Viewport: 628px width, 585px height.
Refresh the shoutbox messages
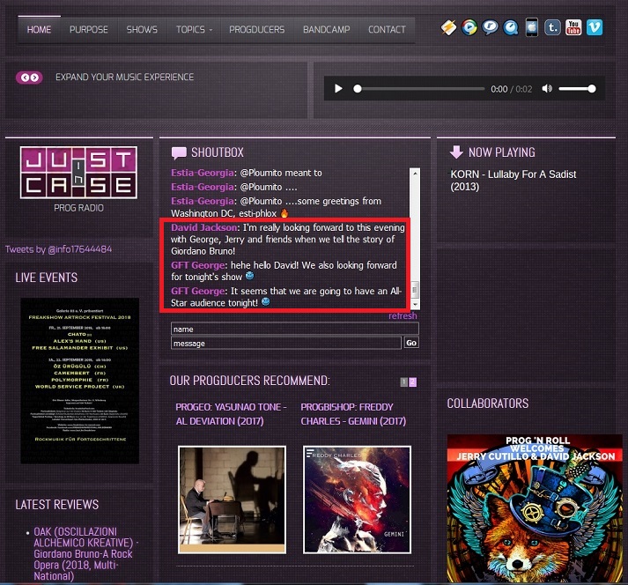pyautogui.click(x=403, y=315)
